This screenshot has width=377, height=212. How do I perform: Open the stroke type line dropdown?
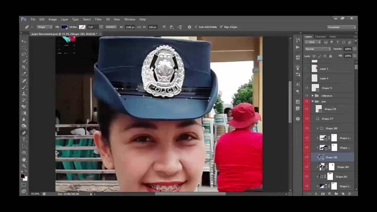pos(111,27)
